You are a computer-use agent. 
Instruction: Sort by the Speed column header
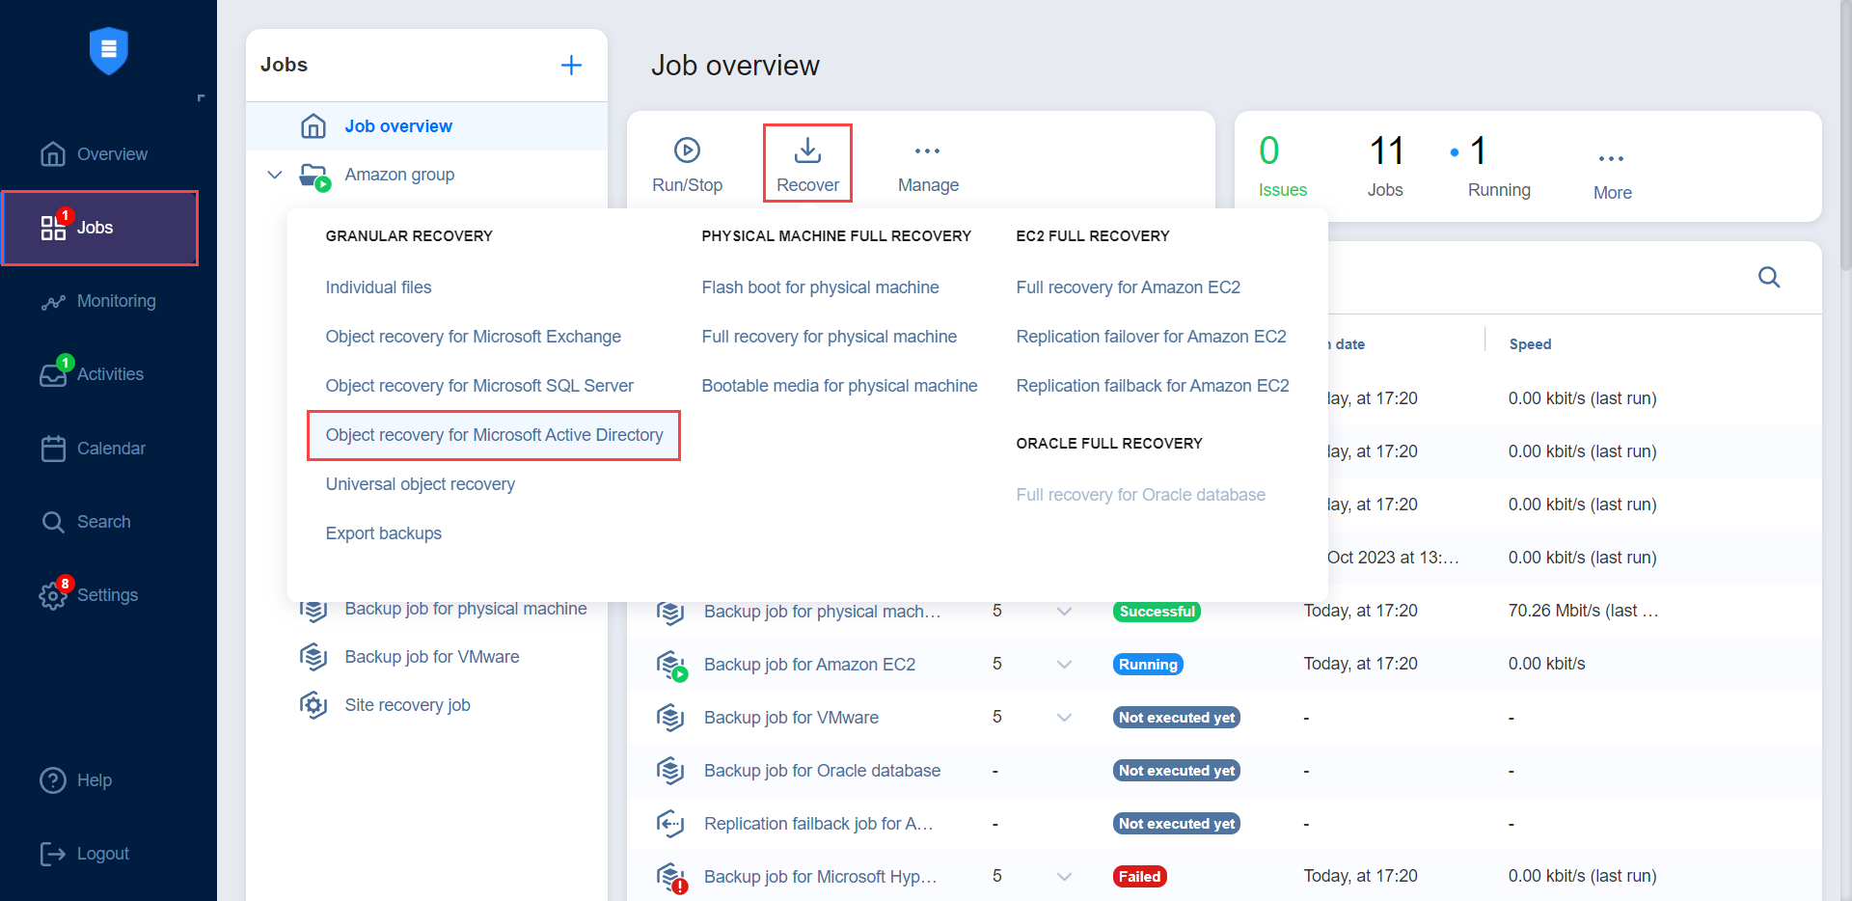(1530, 344)
